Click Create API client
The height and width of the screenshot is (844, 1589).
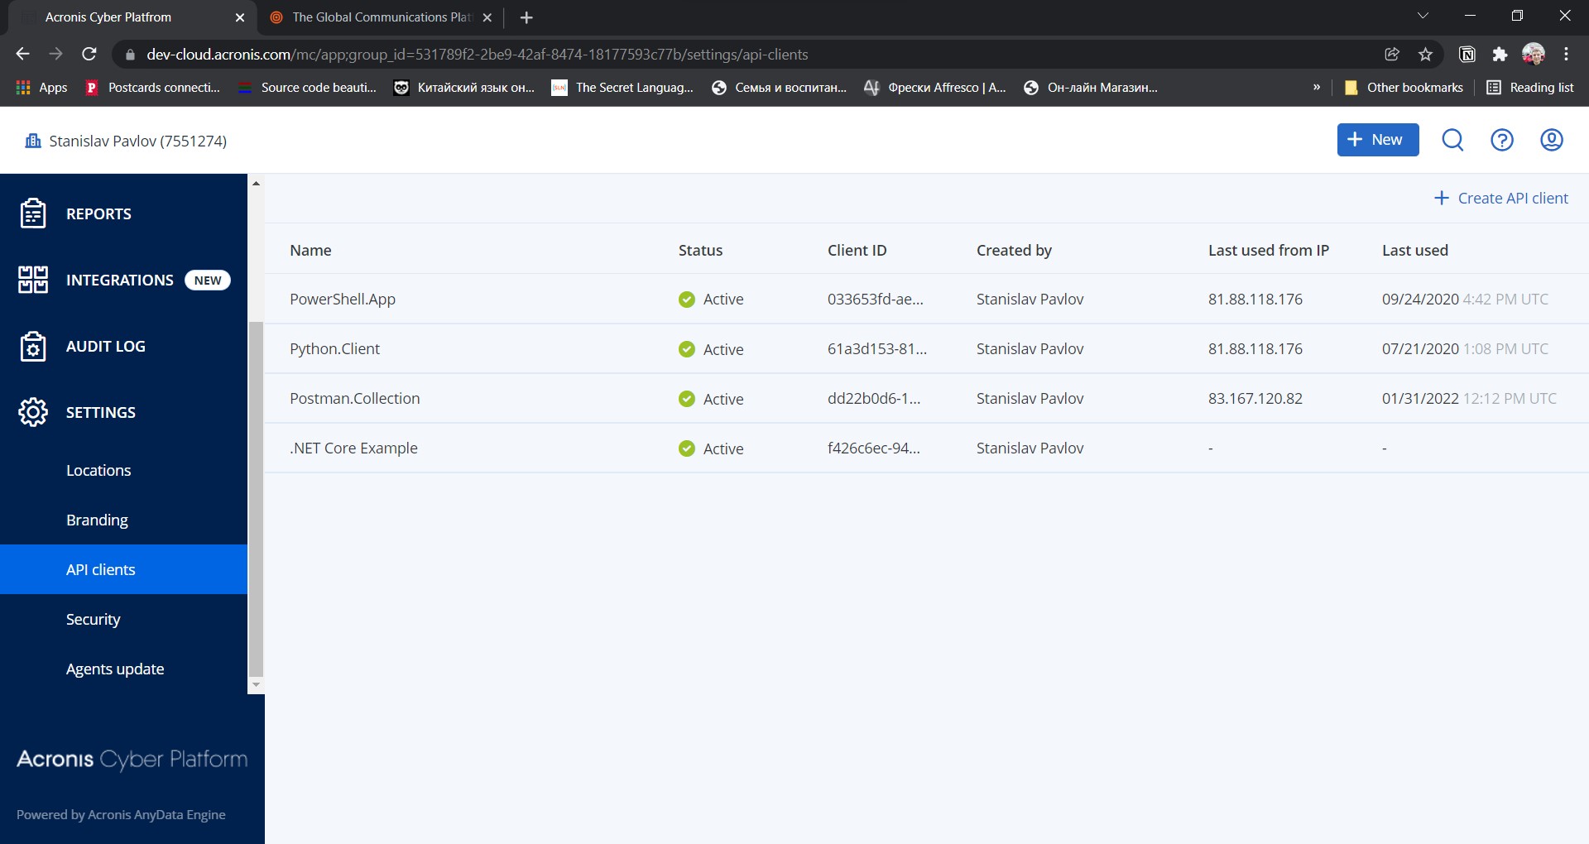pyautogui.click(x=1500, y=198)
